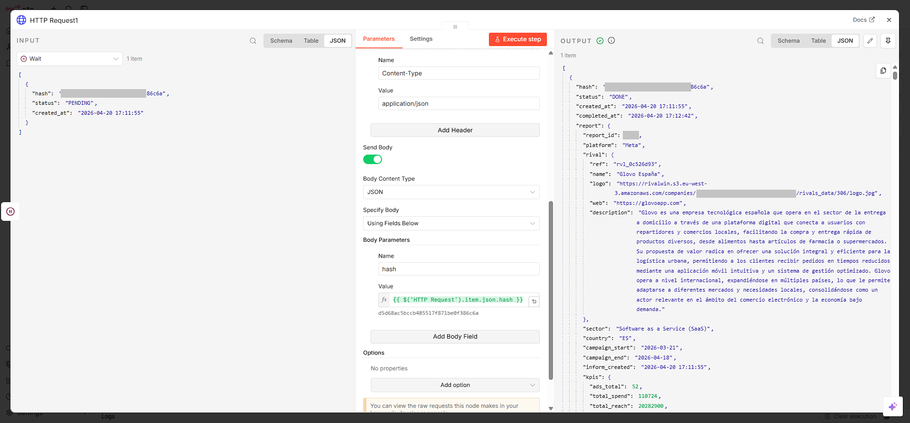Viewport: 910px width, 423px height.
Task: Open the previous Wait node on the left edge
Action: point(10,211)
